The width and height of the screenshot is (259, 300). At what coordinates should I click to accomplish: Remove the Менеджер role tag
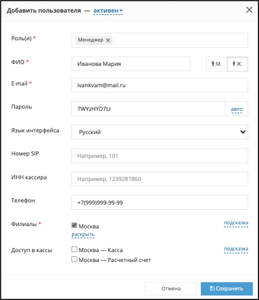pyautogui.click(x=108, y=40)
